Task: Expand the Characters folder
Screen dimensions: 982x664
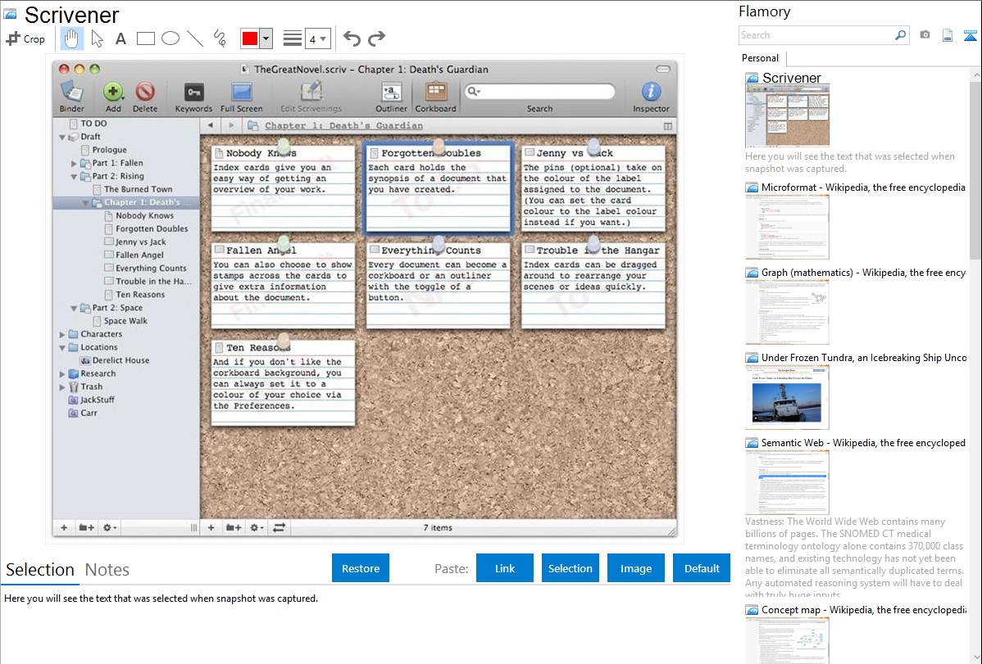Action: [x=62, y=334]
